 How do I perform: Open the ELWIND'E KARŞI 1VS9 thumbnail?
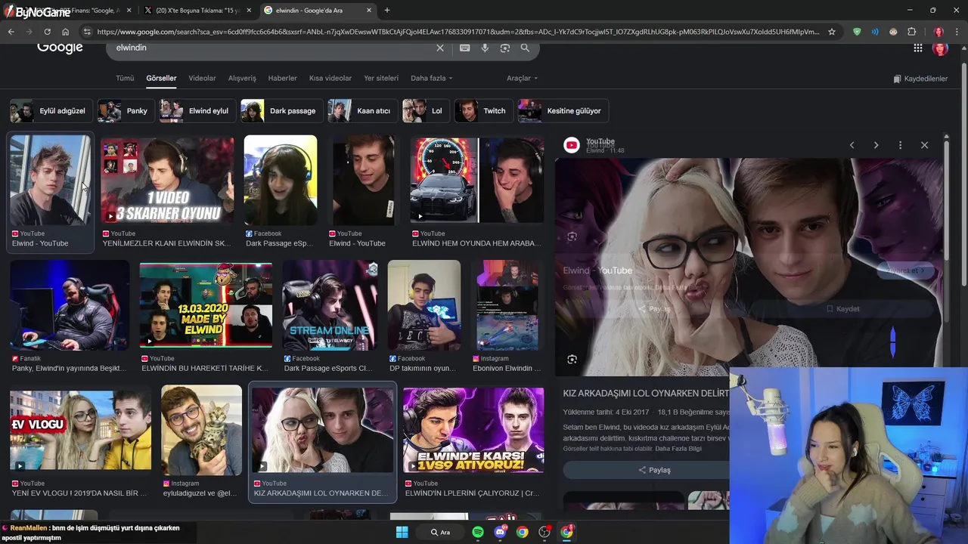473,431
